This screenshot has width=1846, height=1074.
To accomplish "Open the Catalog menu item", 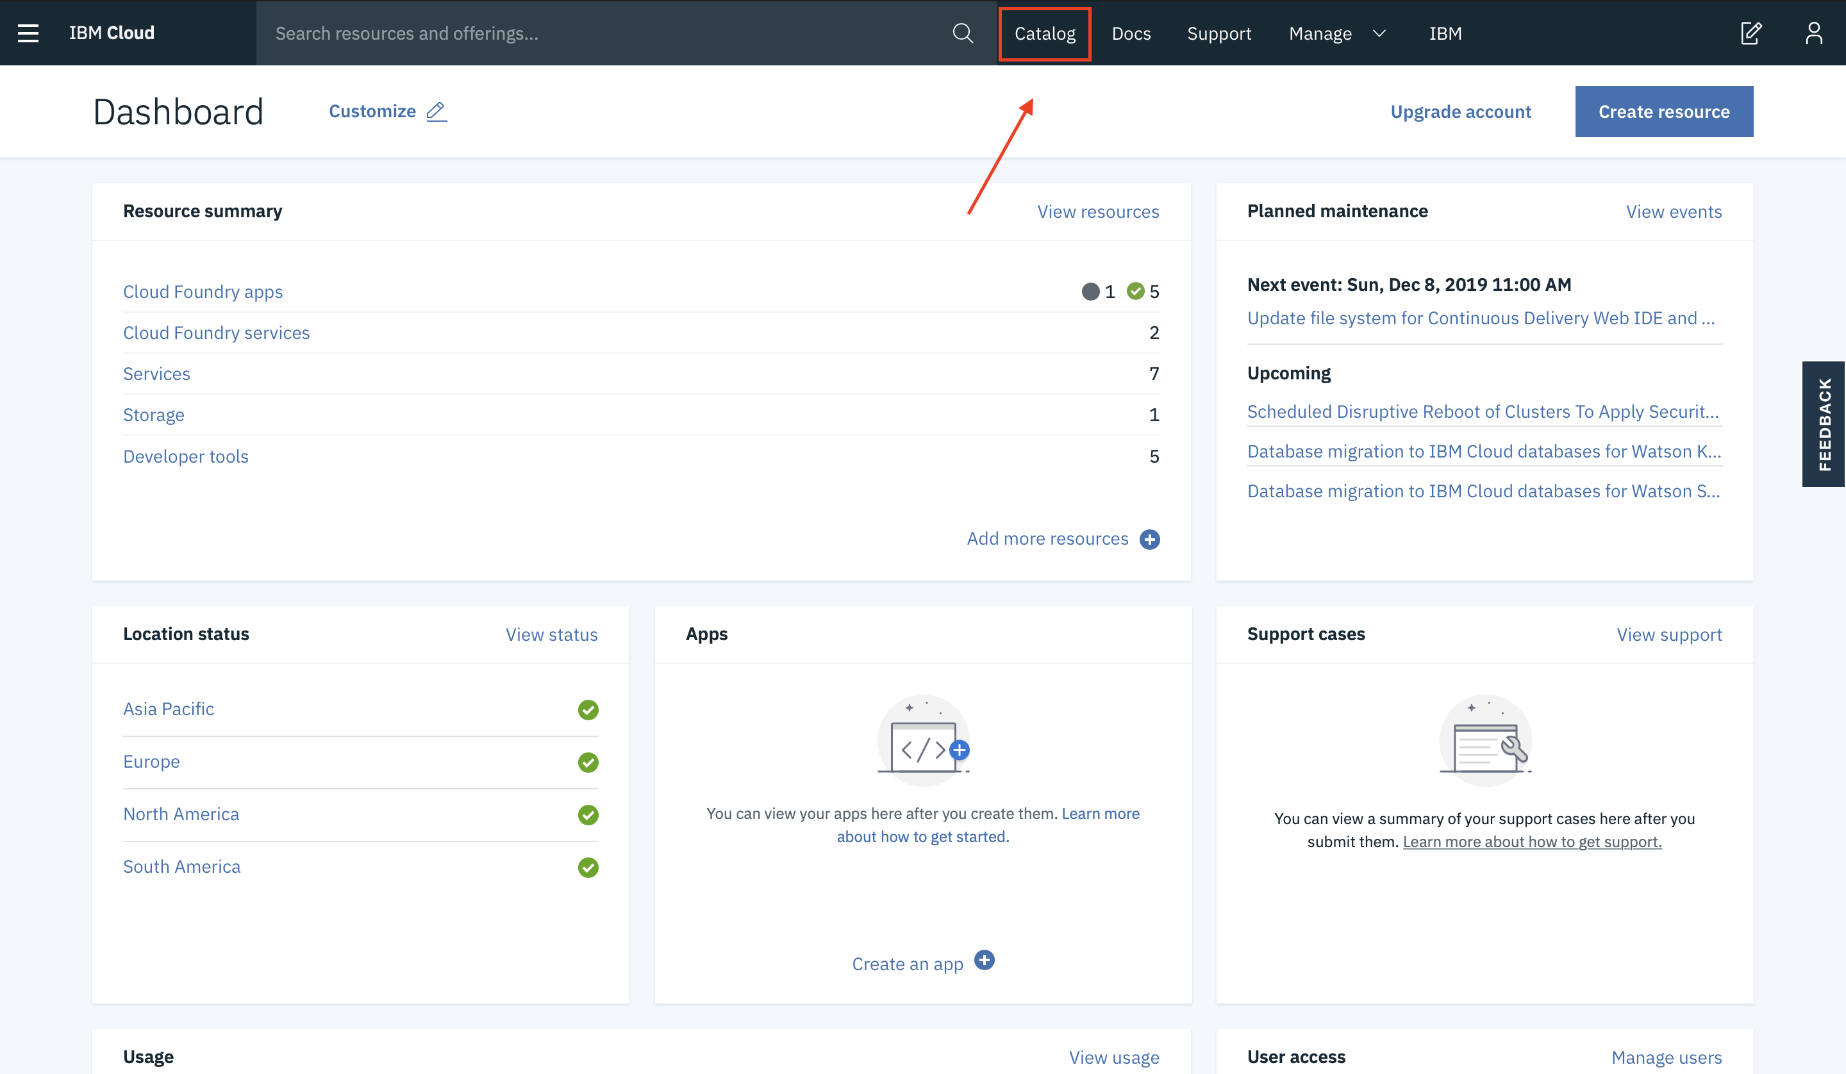I will click(1045, 33).
